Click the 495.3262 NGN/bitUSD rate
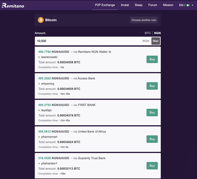This screenshot has height=179, width=197. [x=54, y=78]
